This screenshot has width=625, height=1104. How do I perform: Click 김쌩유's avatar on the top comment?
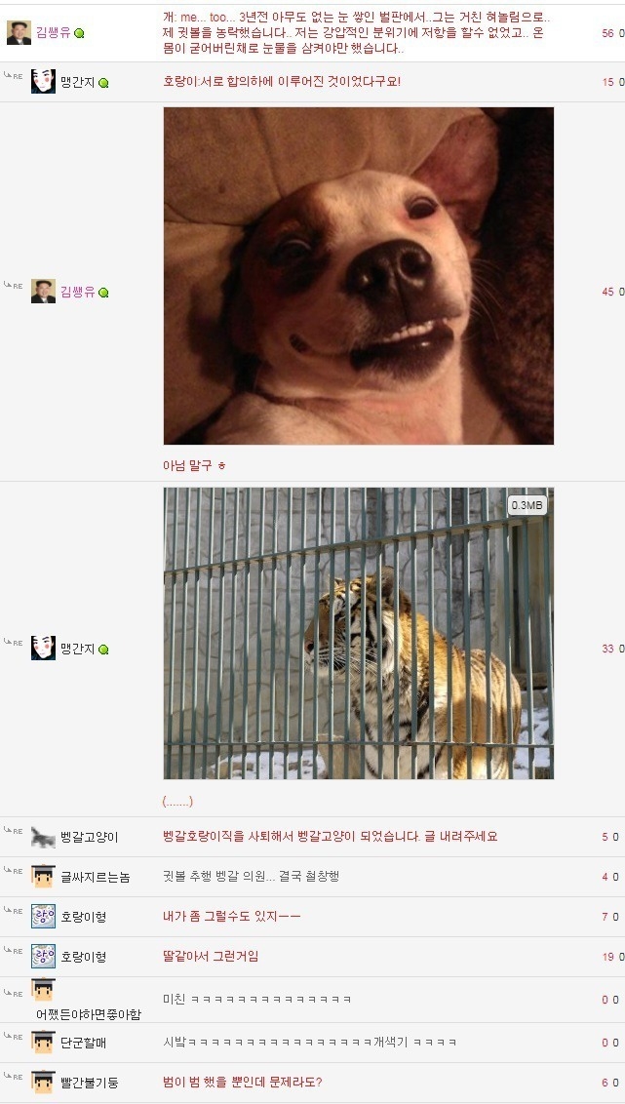(x=19, y=32)
